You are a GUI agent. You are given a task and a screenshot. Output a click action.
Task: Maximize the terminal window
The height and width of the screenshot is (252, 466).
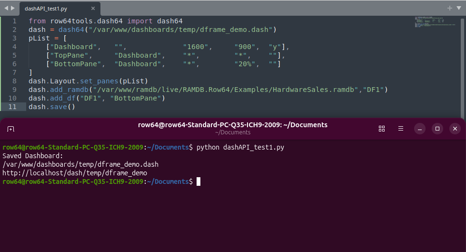[x=437, y=129]
